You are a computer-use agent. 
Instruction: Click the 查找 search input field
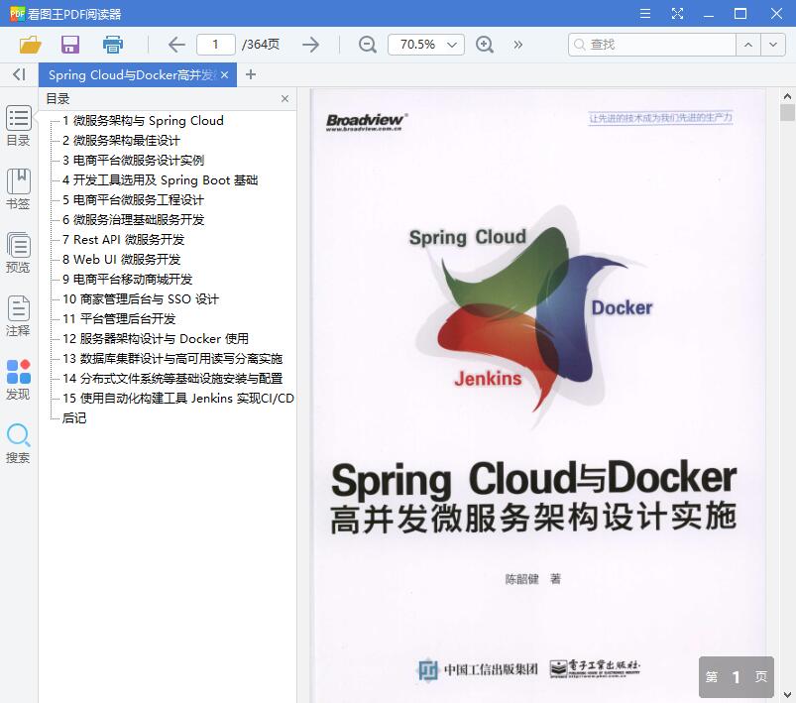click(652, 45)
